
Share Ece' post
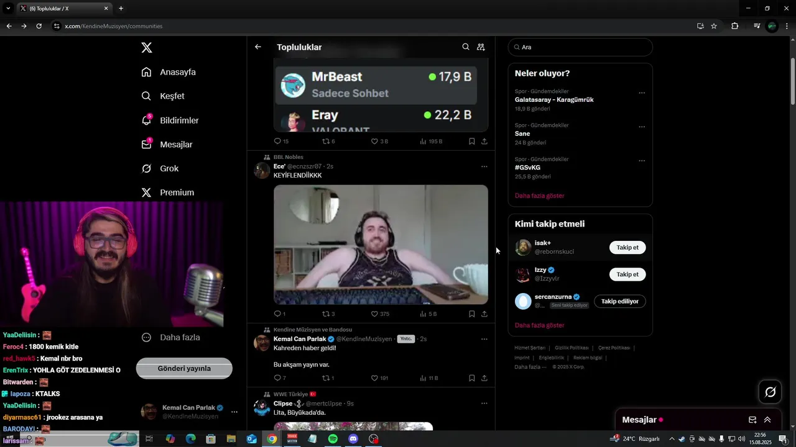pyautogui.click(x=484, y=314)
